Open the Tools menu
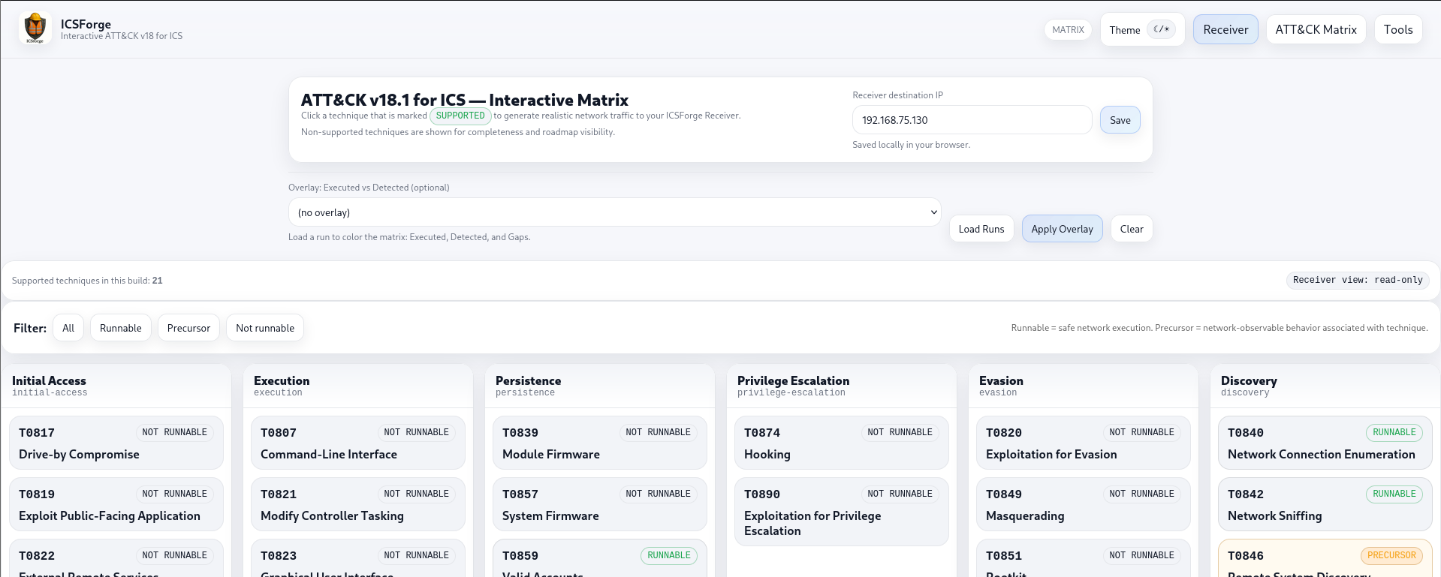Screen dimensions: 1441x577 pyautogui.click(x=1397, y=30)
